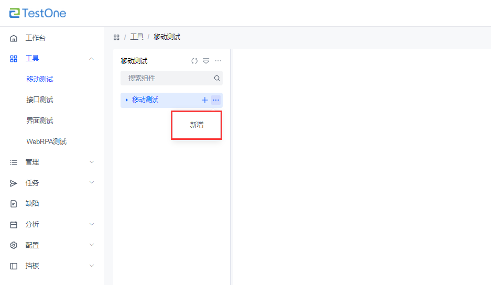
Task: Click the three-dot icon on the 移动测试 tree row
Action: coord(216,100)
